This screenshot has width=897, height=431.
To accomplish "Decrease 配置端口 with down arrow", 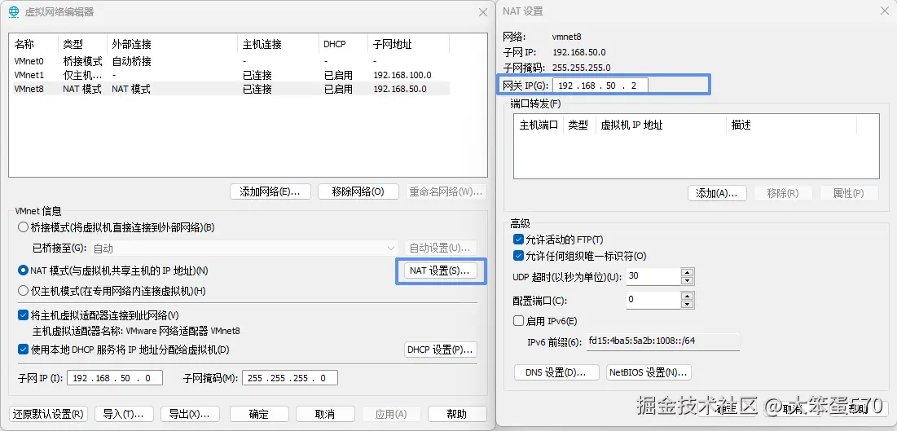I will click(688, 303).
